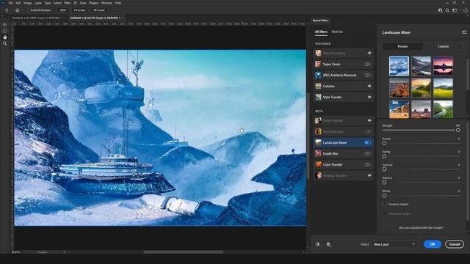Select the red canyon preset thumbnail

(399, 88)
